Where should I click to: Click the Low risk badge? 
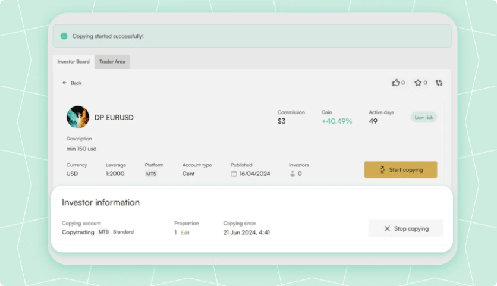(x=424, y=117)
